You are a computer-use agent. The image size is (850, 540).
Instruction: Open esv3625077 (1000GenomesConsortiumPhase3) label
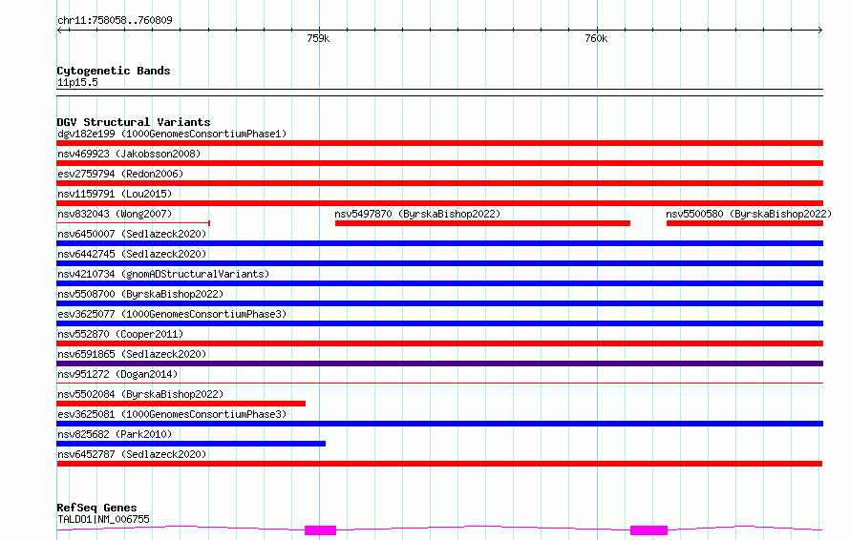(172, 314)
